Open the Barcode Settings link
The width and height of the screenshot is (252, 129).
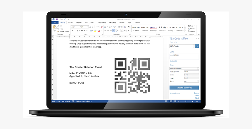175,93
